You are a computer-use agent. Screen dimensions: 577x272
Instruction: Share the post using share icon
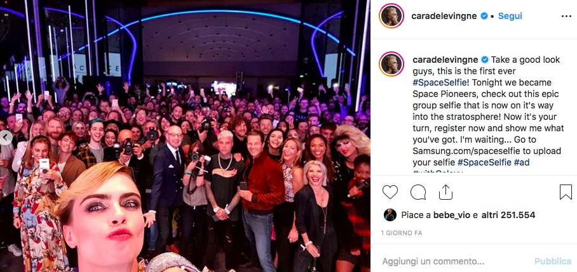[x=445, y=192]
